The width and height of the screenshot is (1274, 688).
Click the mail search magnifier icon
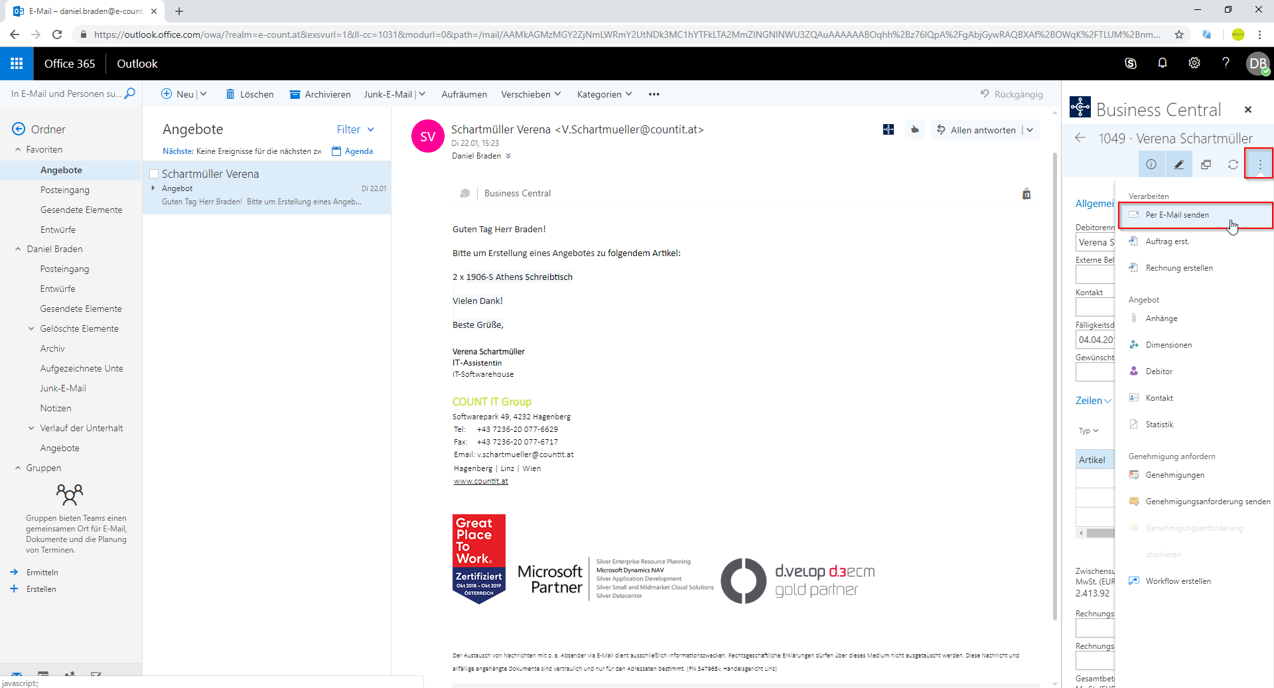[130, 94]
